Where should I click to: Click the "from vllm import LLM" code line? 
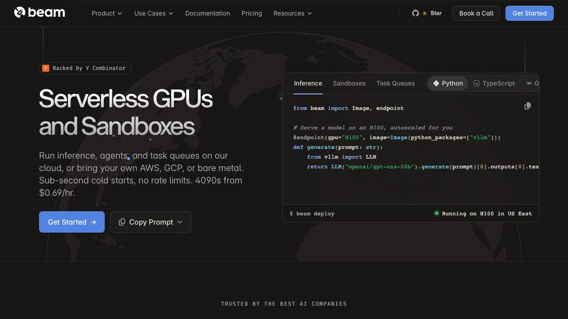(x=342, y=157)
